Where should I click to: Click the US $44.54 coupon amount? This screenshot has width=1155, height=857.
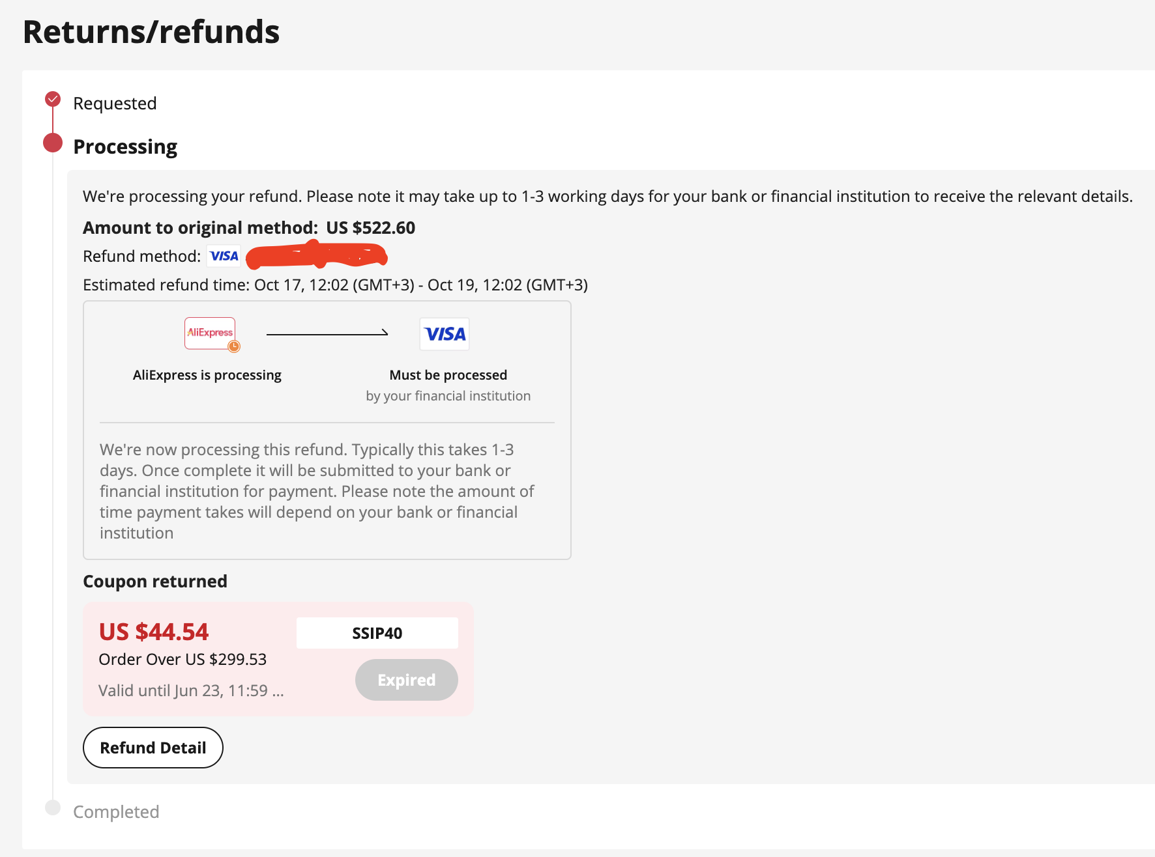pyautogui.click(x=154, y=632)
